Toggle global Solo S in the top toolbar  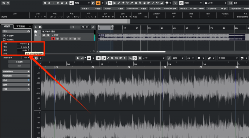(x=49, y=3)
